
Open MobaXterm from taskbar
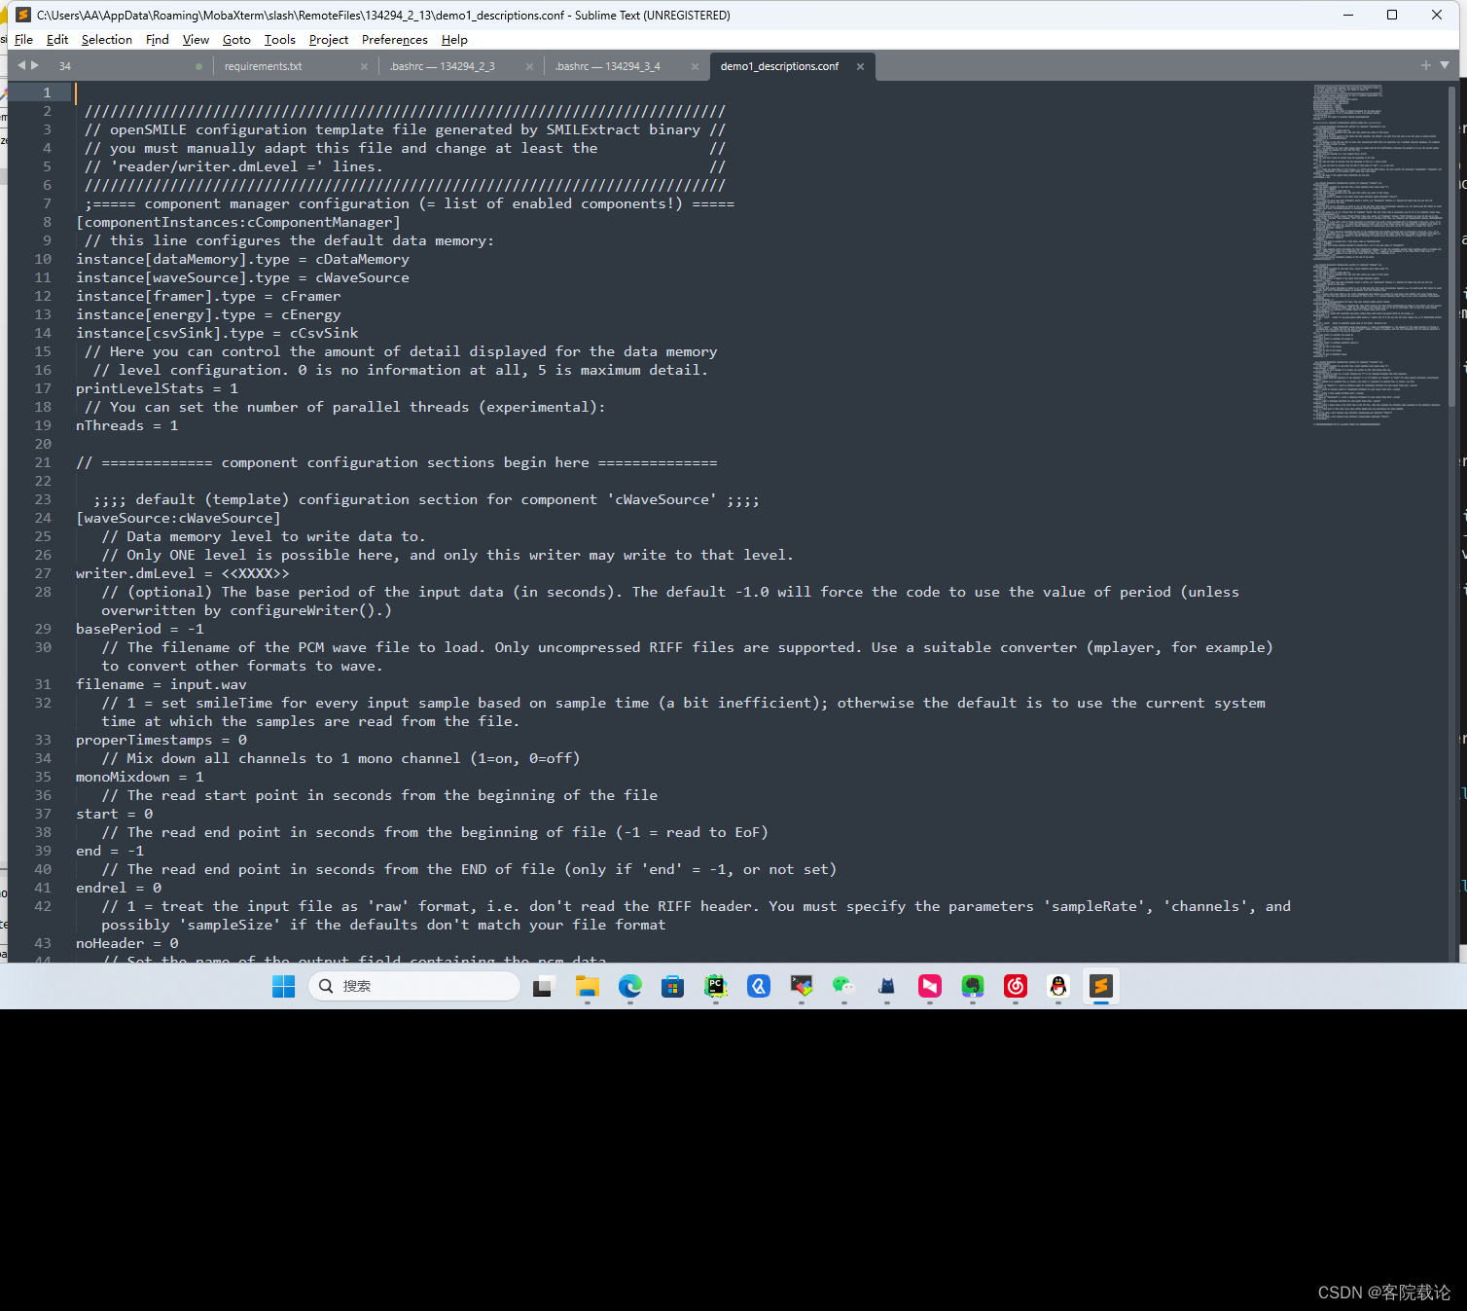click(x=802, y=986)
